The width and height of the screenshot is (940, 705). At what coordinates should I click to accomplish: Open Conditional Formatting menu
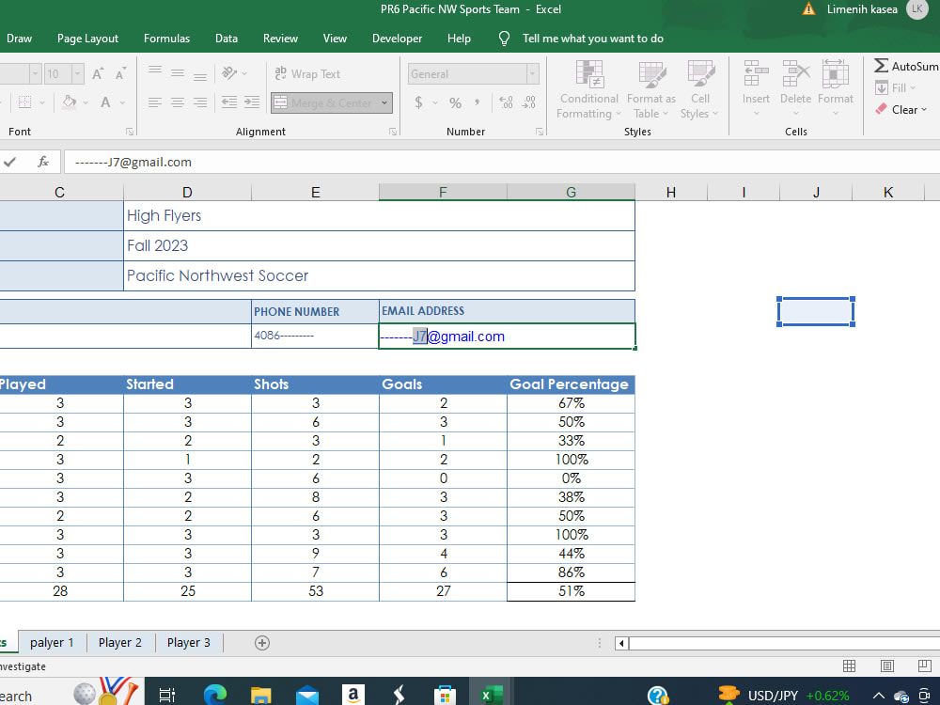[x=587, y=90]
